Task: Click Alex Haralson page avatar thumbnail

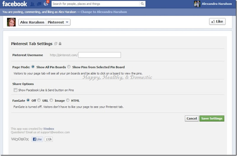Action: coord(11,22)
